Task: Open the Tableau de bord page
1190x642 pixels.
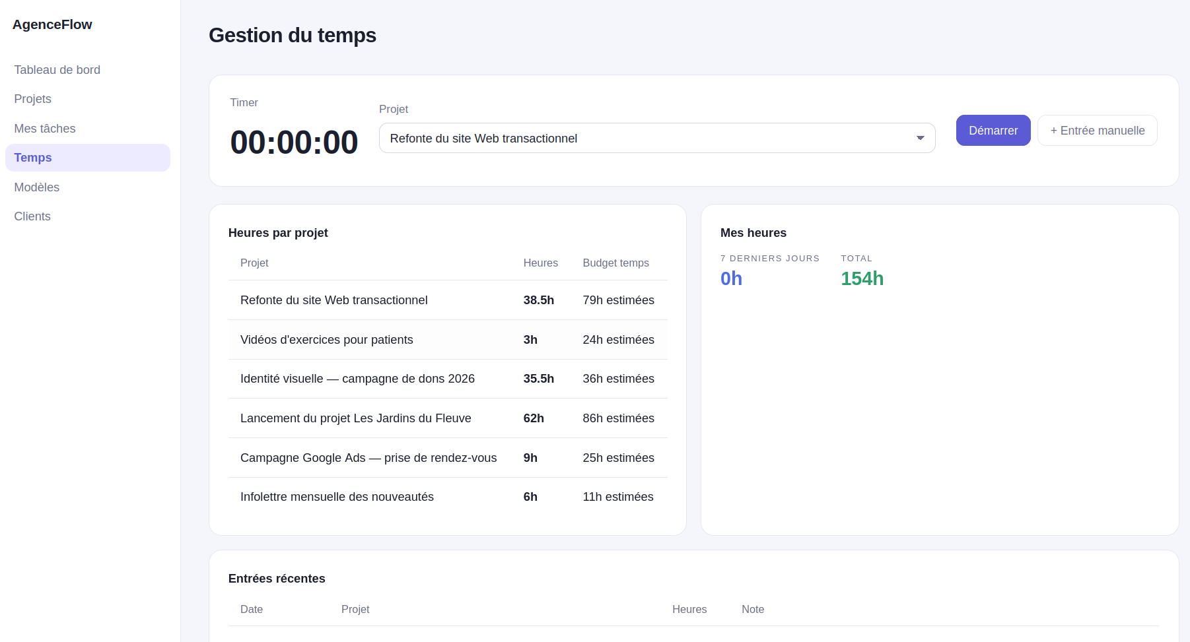Action: pos(88,70)
